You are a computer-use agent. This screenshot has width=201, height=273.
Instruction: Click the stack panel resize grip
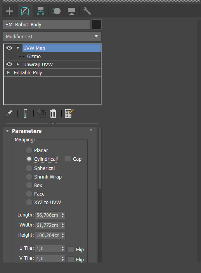pos(52,123)
